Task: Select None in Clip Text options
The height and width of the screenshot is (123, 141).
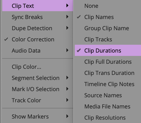Action: 108,6
